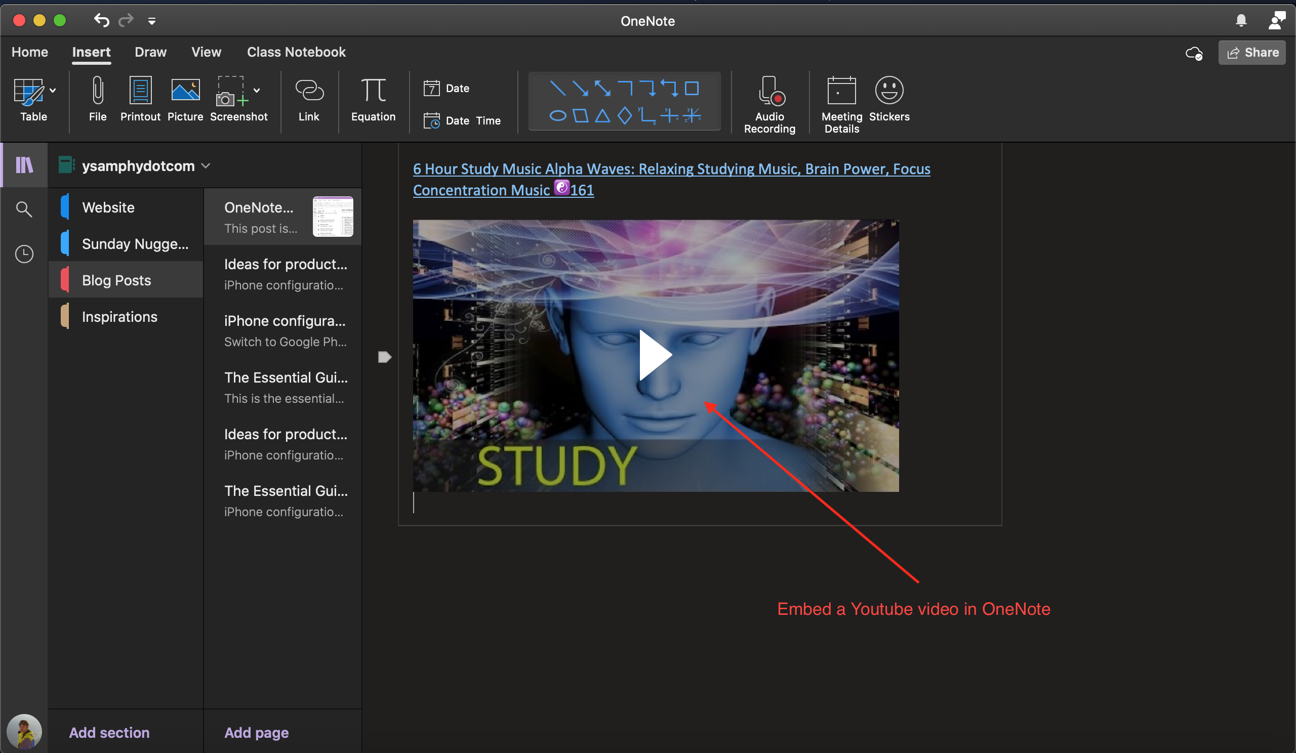This screenshot has width=1296, height=753.
Task: Open the Website section
Action: coord(126,207)
